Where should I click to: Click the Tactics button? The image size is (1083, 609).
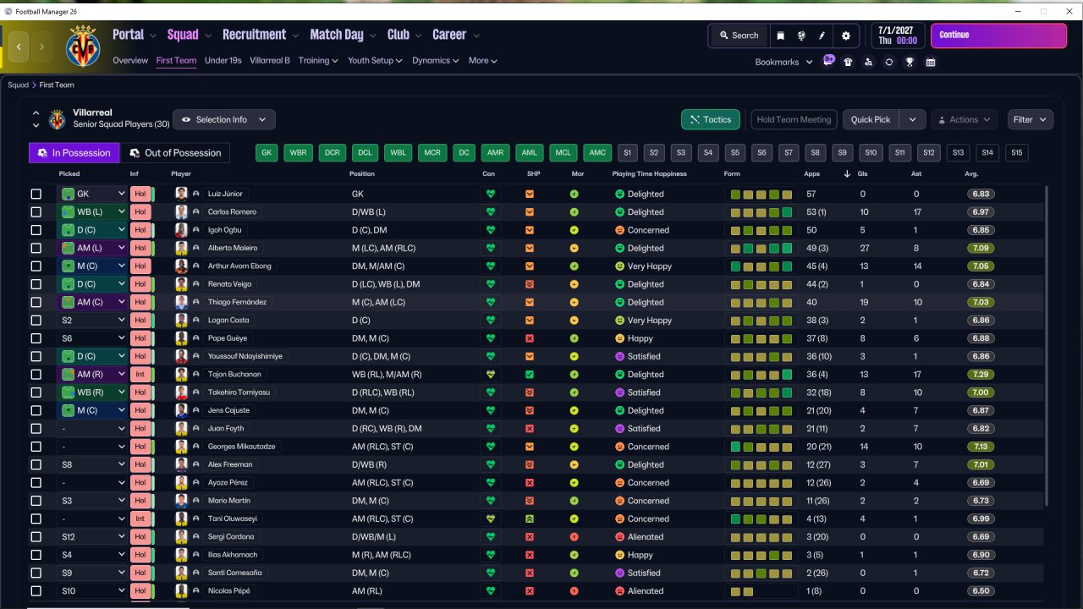(x=710, y=119)
